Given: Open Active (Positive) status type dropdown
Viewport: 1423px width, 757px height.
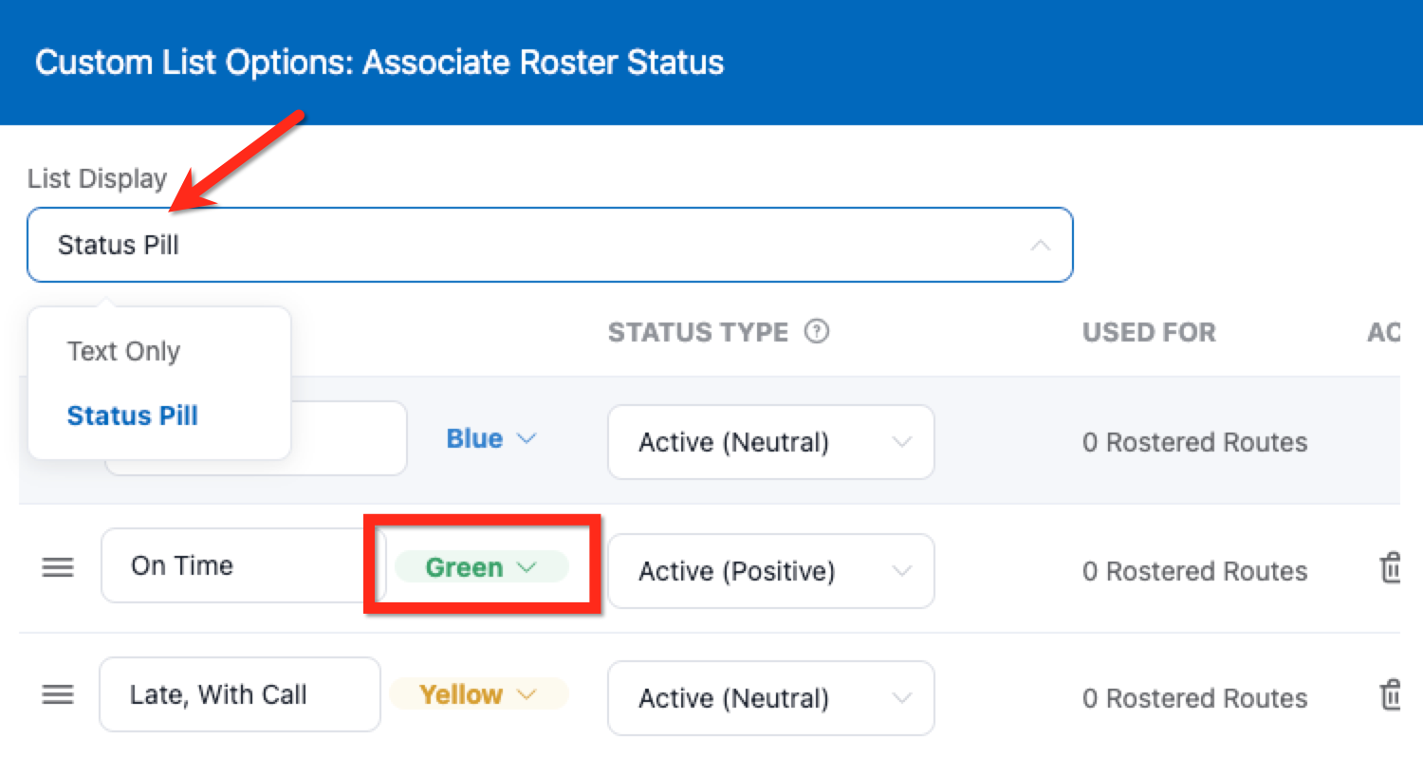Looking at the screenshot, I should (770, 571).
